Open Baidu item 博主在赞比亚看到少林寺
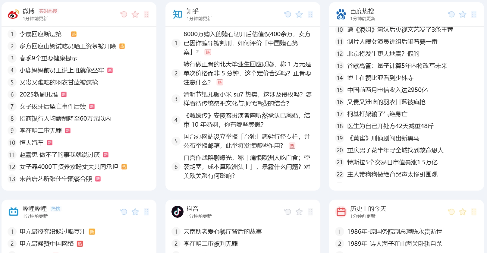This screenshot has width=487, height=253. pyautogui.click(x=380, y=78)
